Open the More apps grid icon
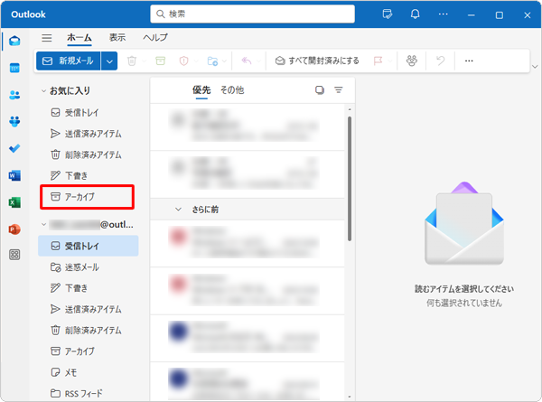Viewport: 542px width, 402px height. click(x=14, y=255)
